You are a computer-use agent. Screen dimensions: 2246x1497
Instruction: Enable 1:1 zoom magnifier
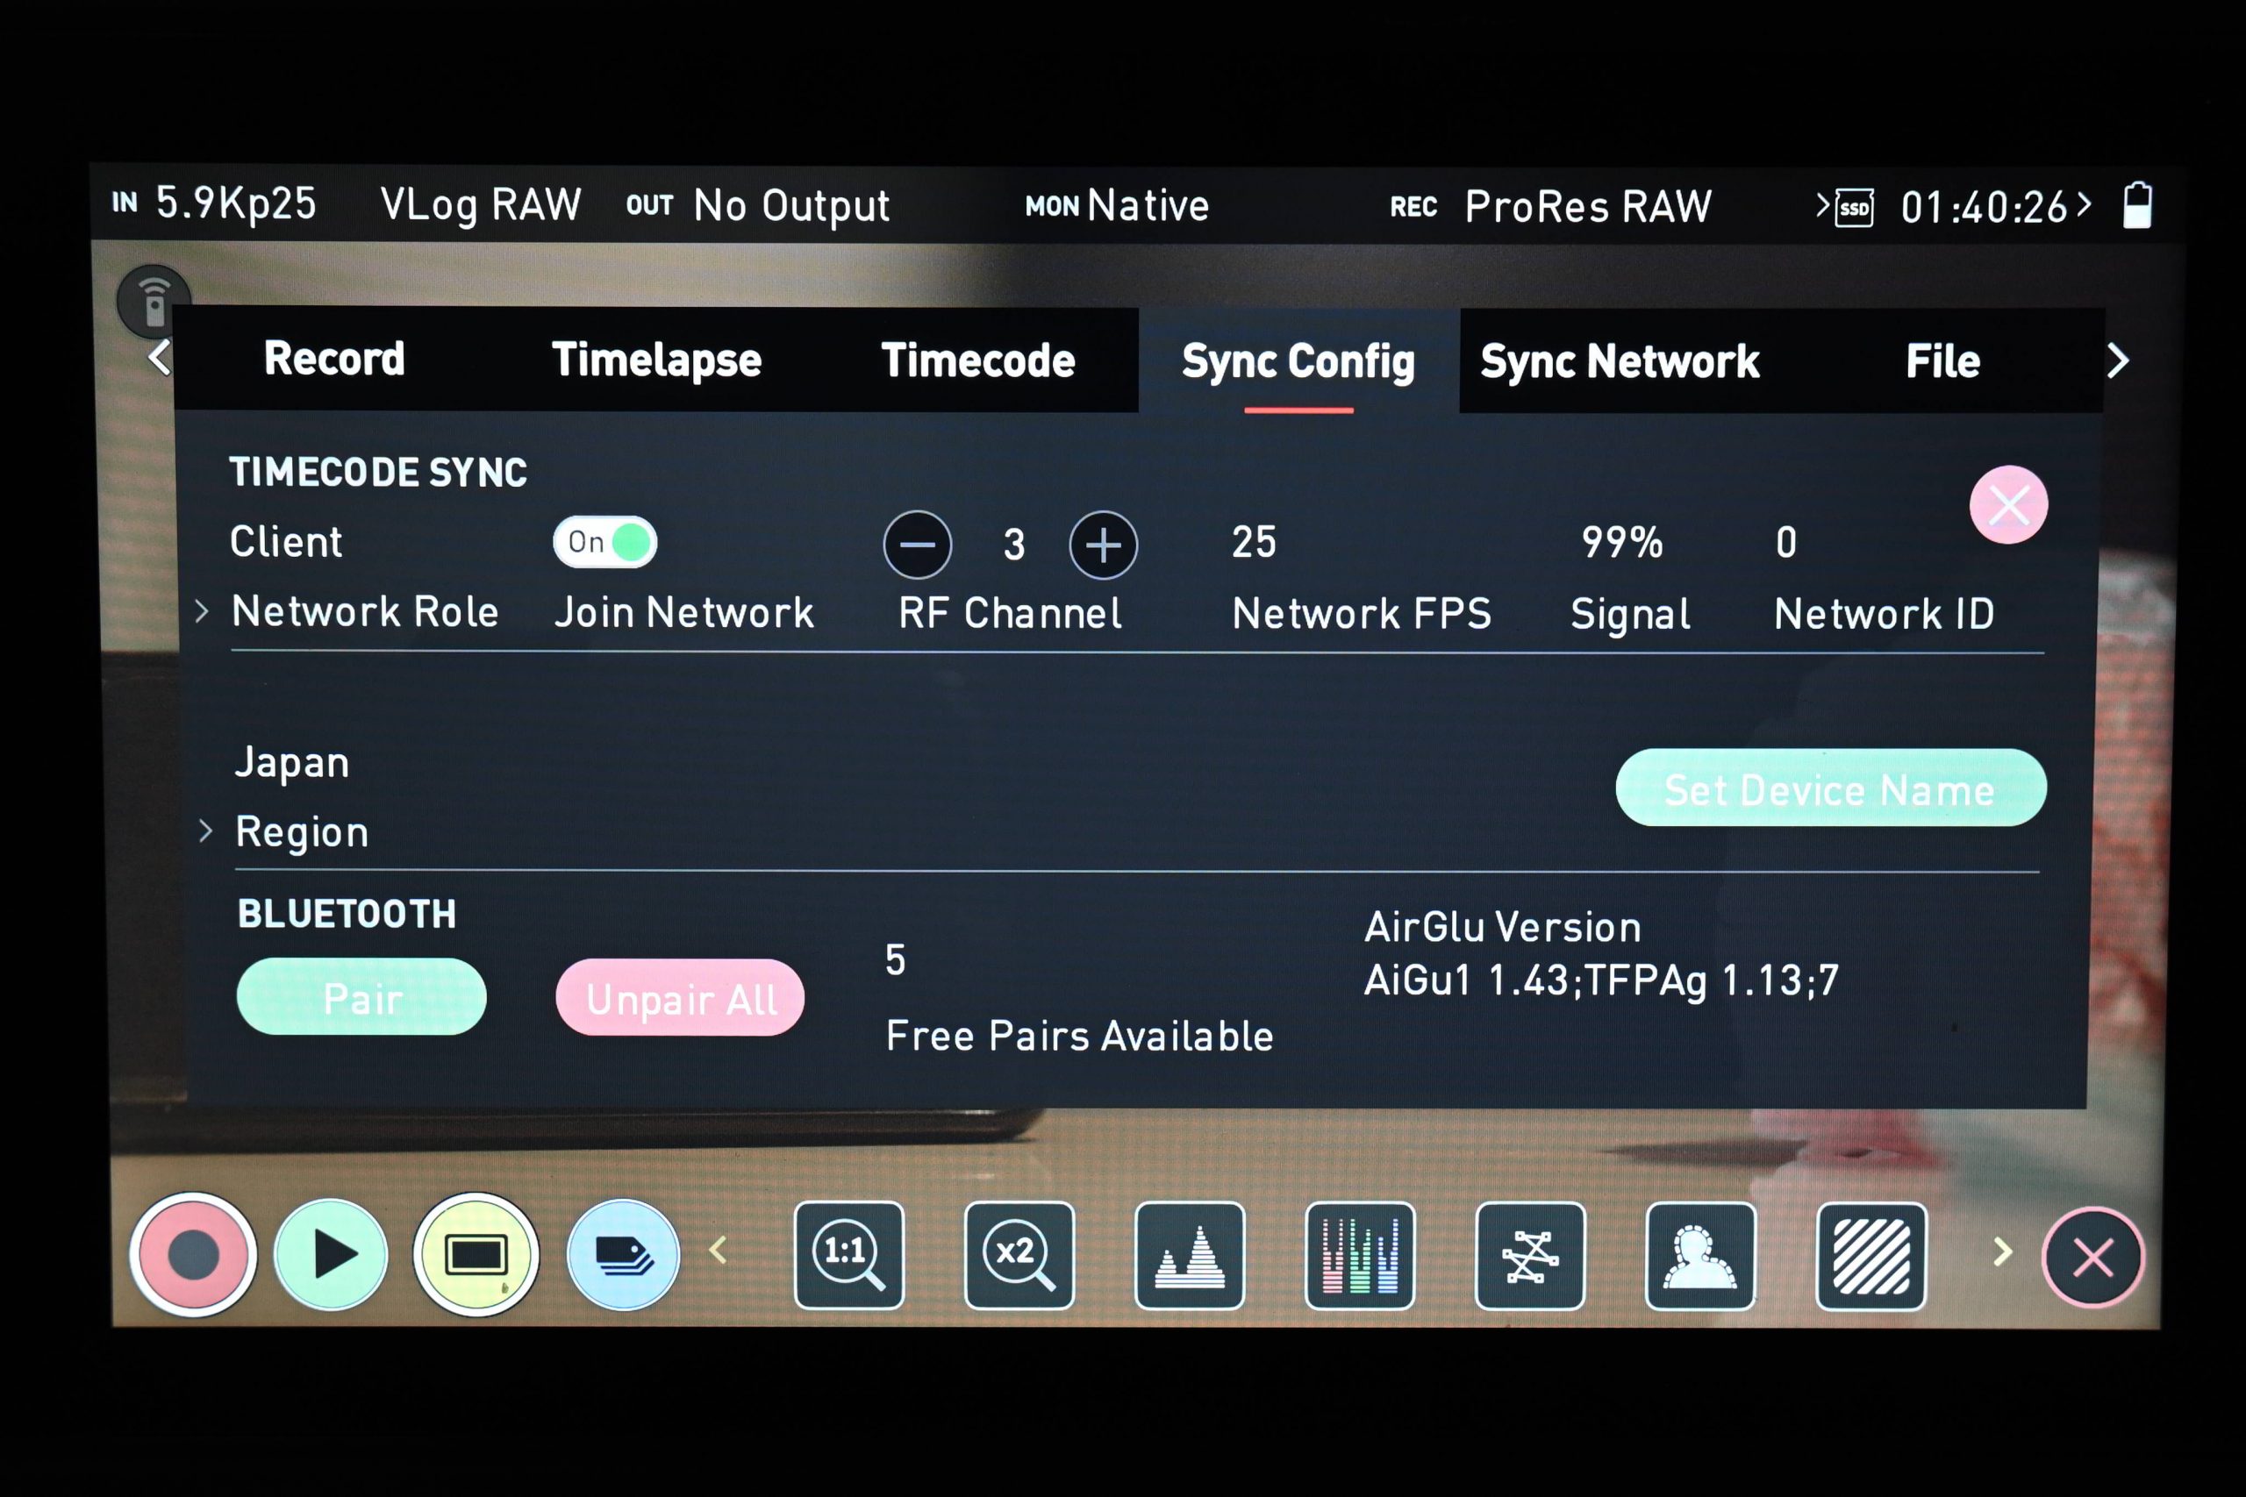[x=849, y=1254]
